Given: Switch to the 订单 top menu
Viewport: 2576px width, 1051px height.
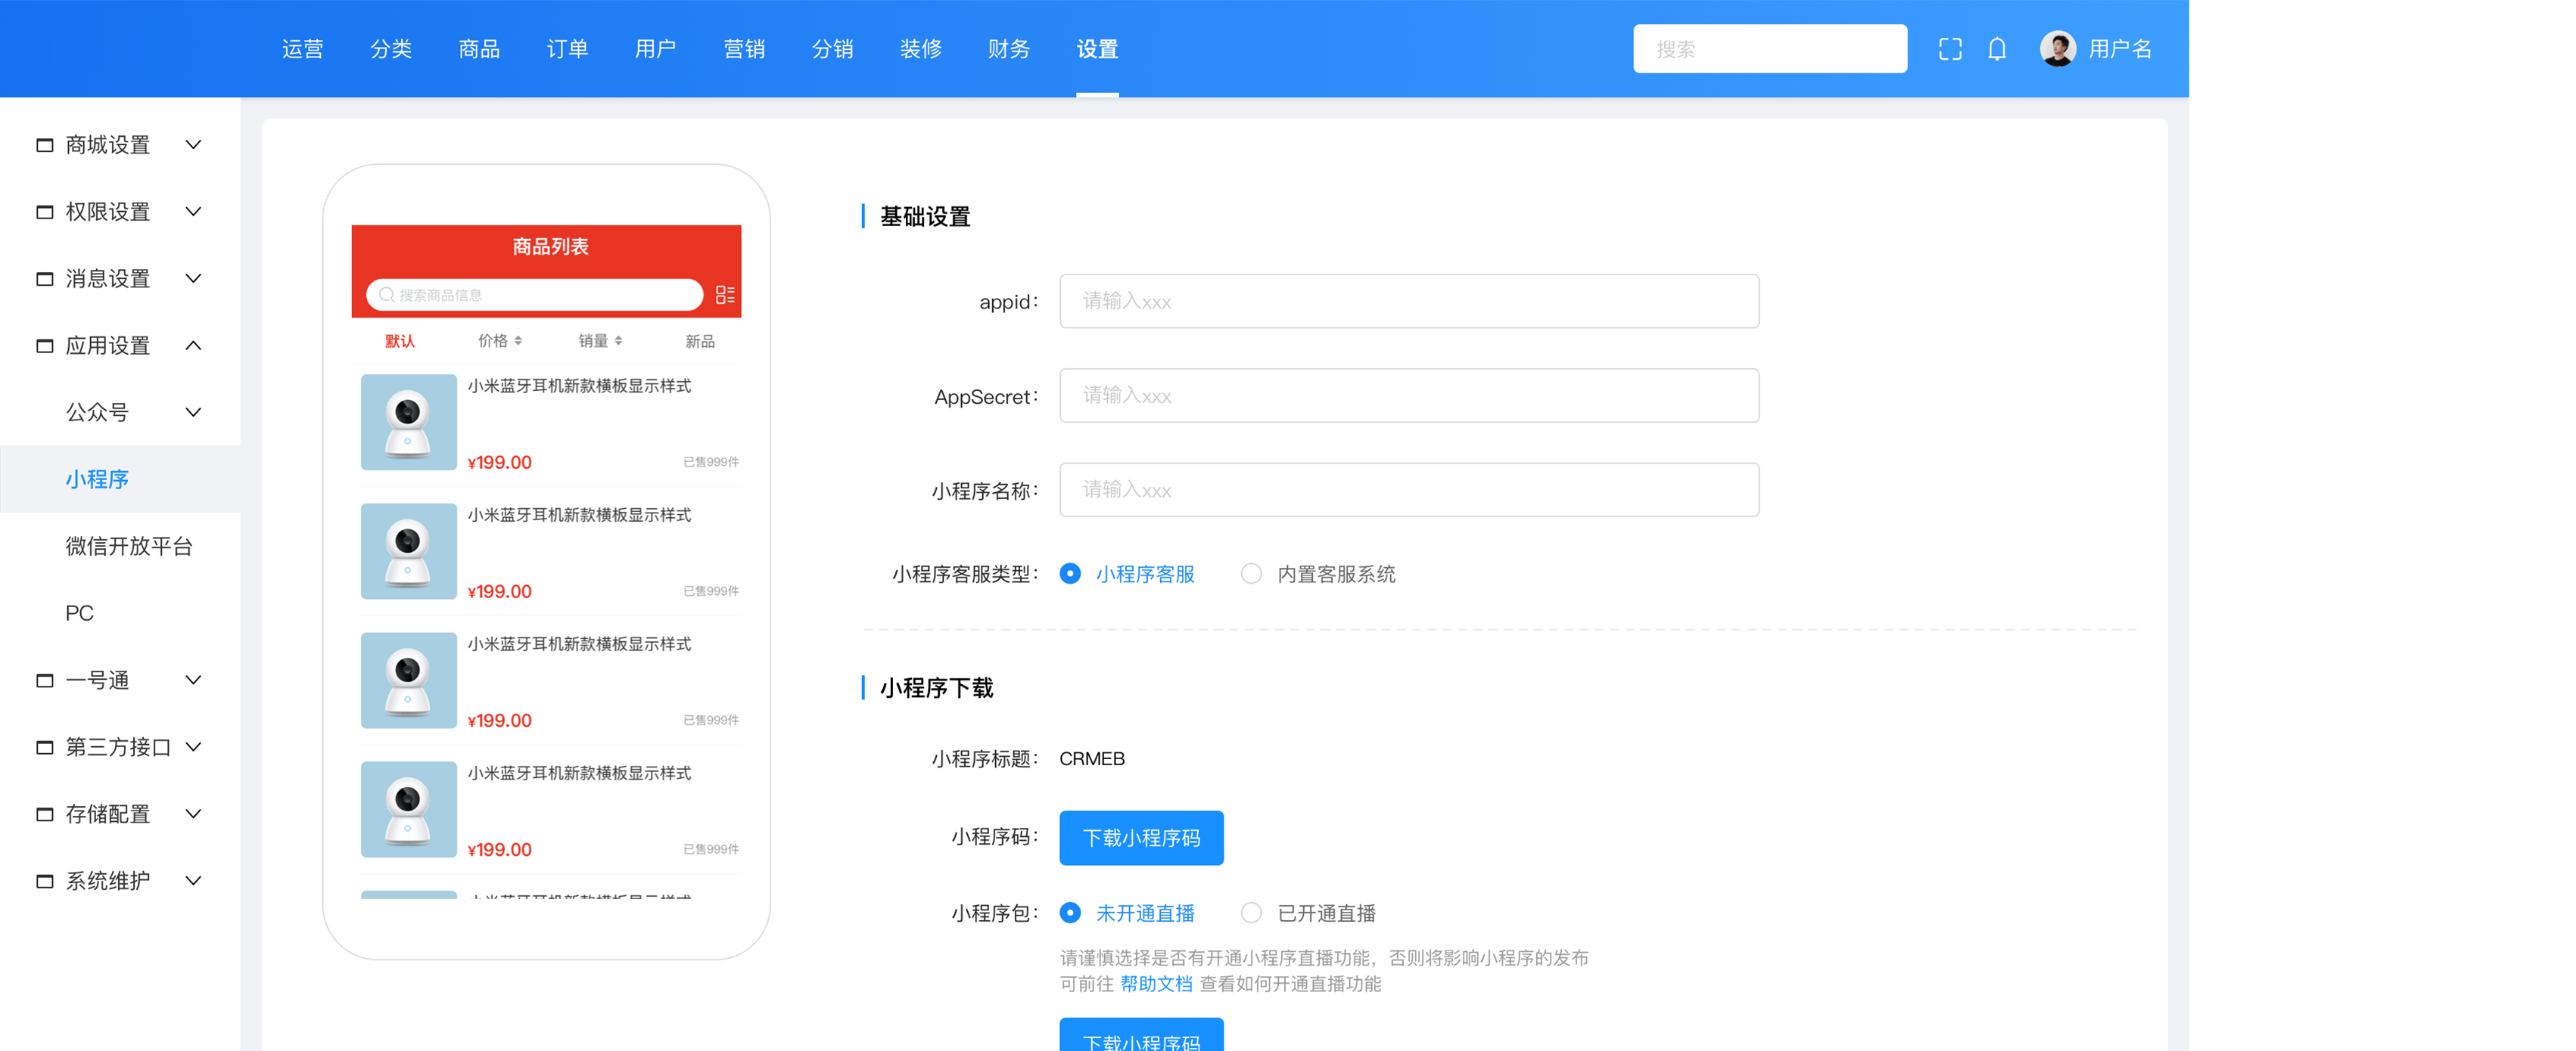Looking at the screenshot, I should (567, 49).
